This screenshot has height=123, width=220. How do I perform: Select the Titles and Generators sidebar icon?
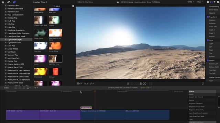(x=14, y=2)
